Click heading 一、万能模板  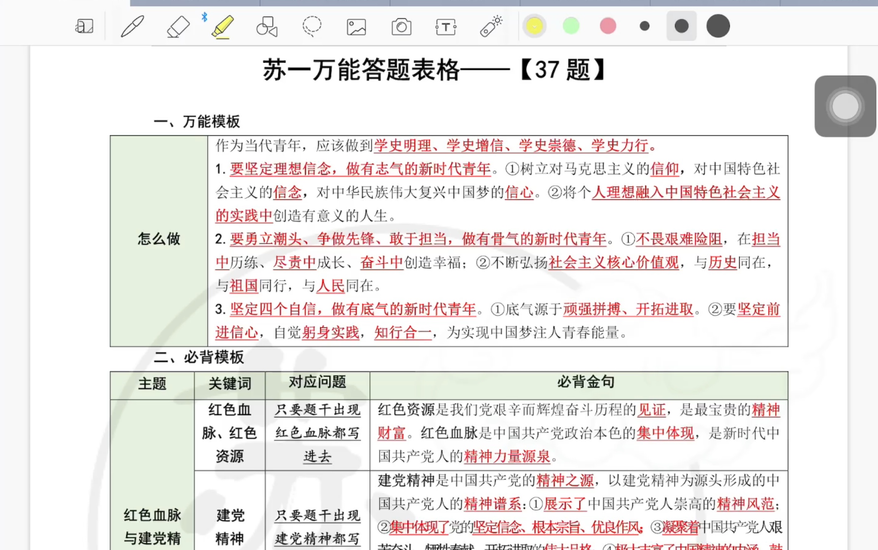pyautogui.click(x=197, y=122)
